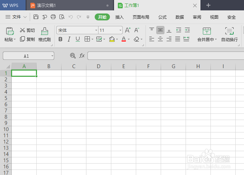Open a new tab with plus button

(208, 5)
